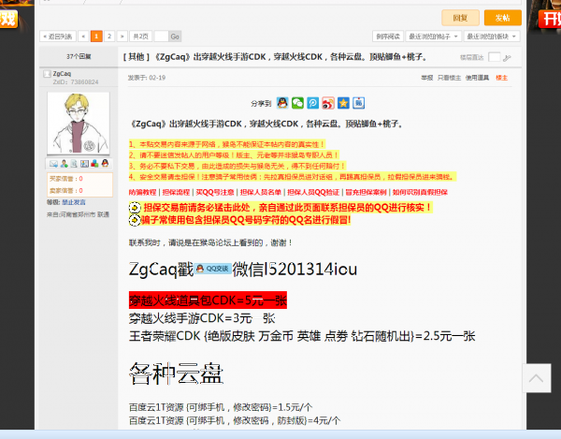Viewport: 561px width, 439px height.
Task: Go to previous page arrow in pagination
Action: (83, 37)
